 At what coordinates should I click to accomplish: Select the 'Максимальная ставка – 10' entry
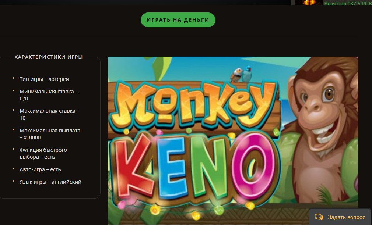[49, 114]
